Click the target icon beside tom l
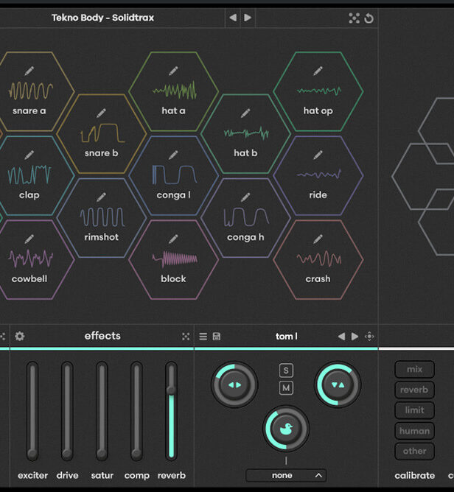This screenshot has width=454, height=492. [369, 337]
